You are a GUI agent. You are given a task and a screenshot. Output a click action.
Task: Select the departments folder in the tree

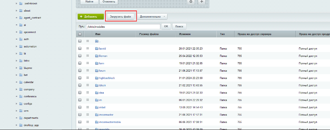click(x=31, y=118)
